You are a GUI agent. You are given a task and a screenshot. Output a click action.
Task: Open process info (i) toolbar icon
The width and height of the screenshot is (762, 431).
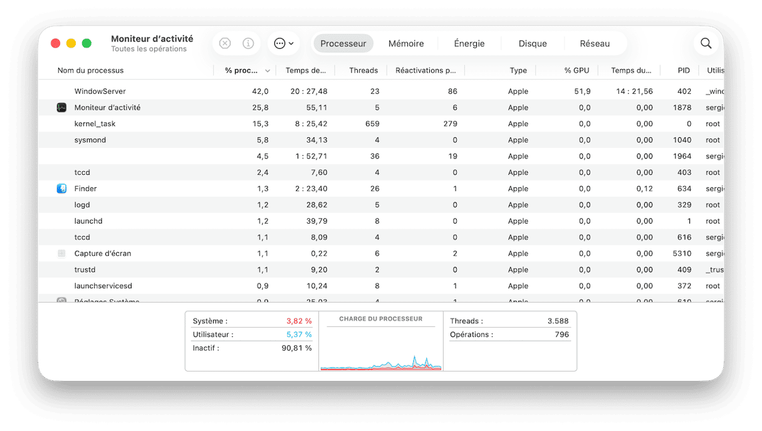(x=248, y=43)
